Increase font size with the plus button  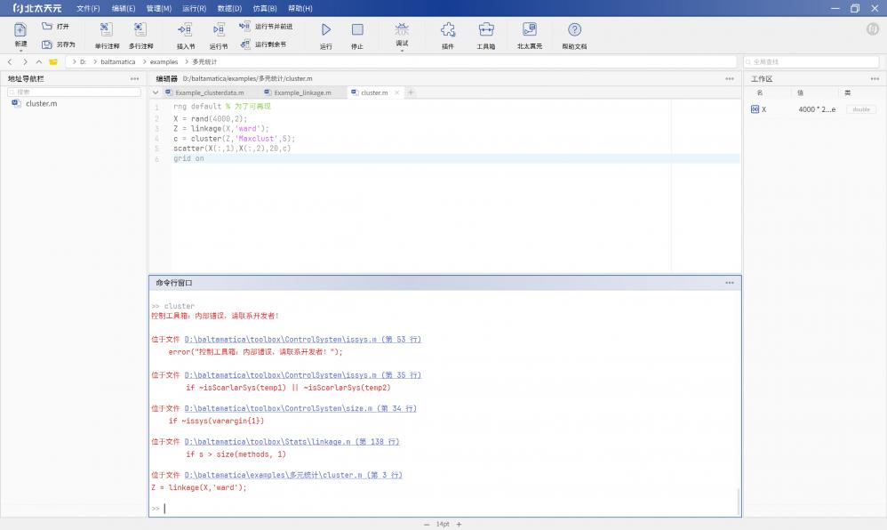(459, 525)
